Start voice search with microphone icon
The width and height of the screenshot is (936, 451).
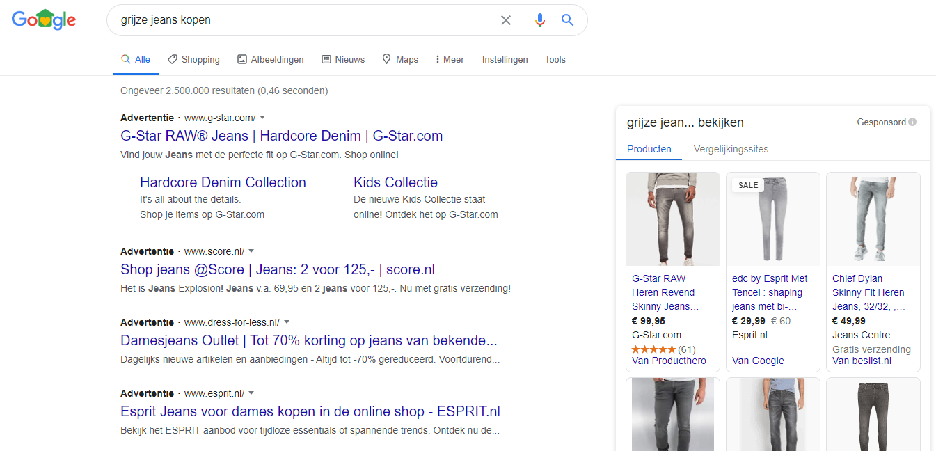(x=540, y=20)
